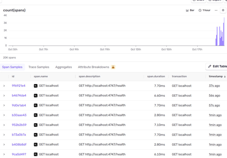The height and width of the screenshot is (158, 227).
Task: Click the Next.js icon in the 9ca5d497 row
Action: coord(35,154)
